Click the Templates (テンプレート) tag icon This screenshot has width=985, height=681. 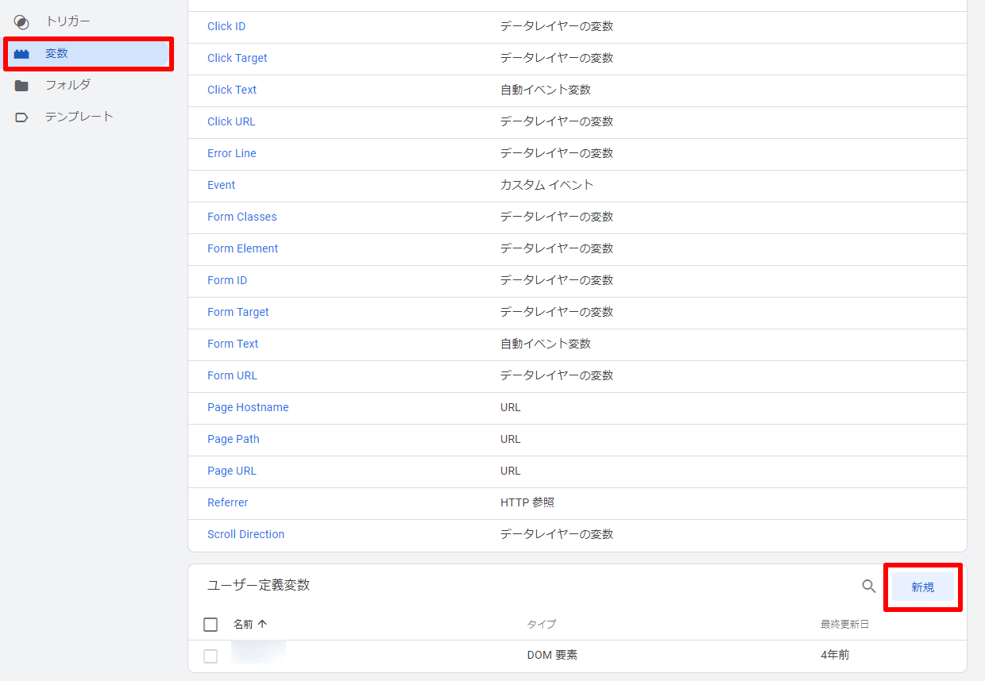[x=21, y=117]
